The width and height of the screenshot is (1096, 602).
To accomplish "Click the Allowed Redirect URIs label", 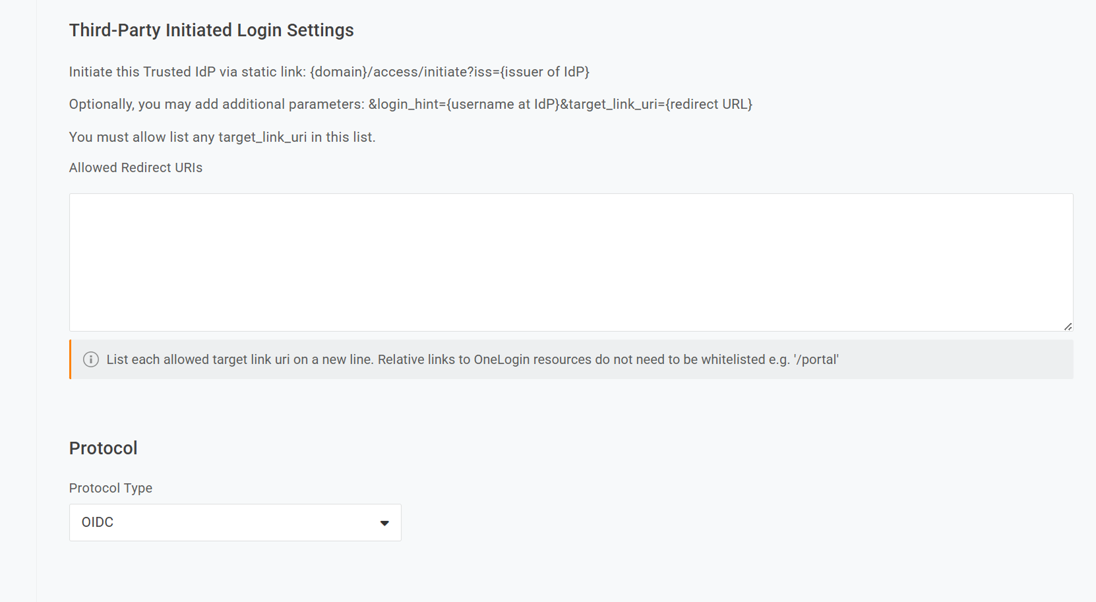I will [x=135, y=167].
